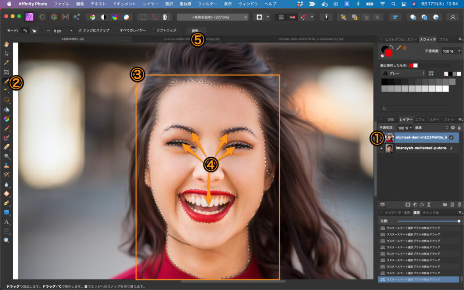Click the red recently used color swatch
This screenshot has height=290, width=464.
coord(411,65)
